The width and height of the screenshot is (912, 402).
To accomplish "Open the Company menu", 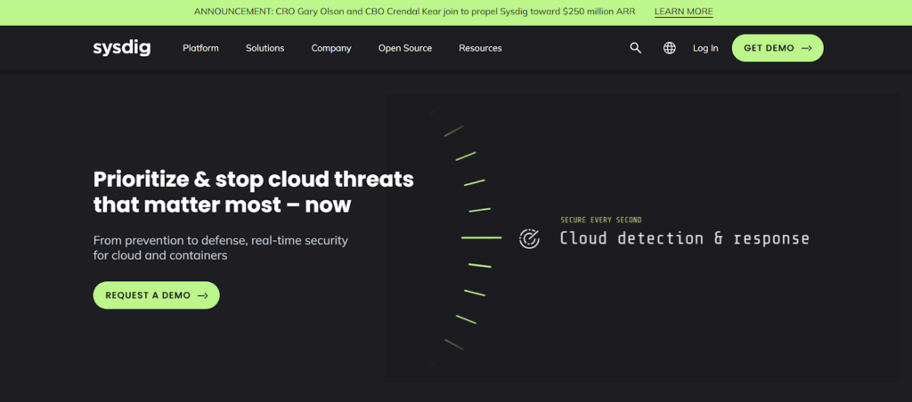I will pyautogui.click(x=331, y=48).
